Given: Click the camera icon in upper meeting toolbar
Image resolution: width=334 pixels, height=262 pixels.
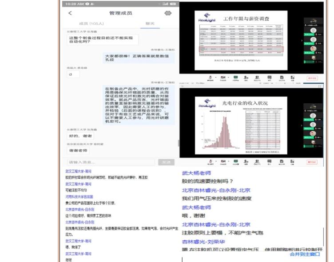Looking at the screenshot, I should click(223, 77).
